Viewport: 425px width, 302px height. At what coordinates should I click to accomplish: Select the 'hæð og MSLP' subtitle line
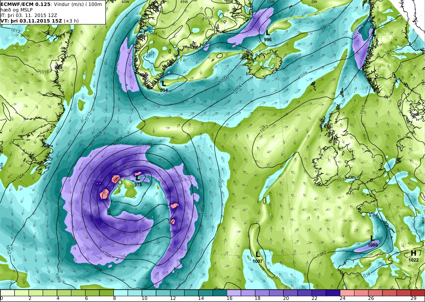(17, 10)
